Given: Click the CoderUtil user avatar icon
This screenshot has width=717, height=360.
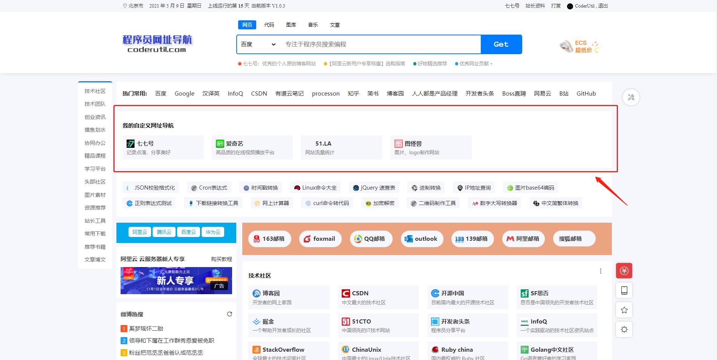Looking at the screenshot, I should (570, 6).
